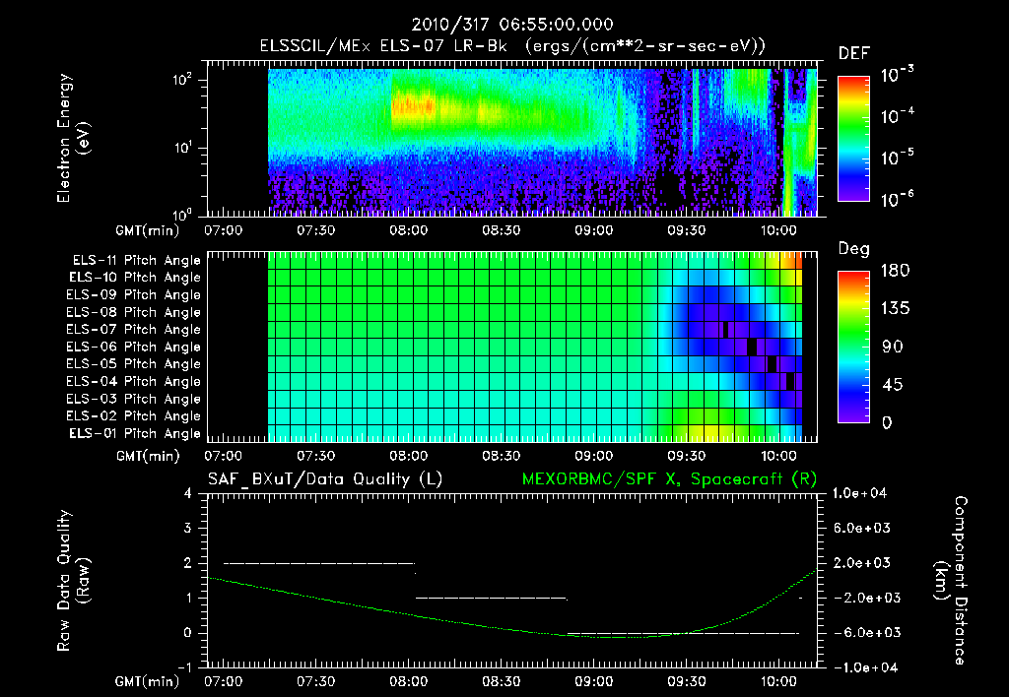Click the 2.0e+03 right axis tick label
This screenshot has height=697, width=1009.
click(862, 563)
